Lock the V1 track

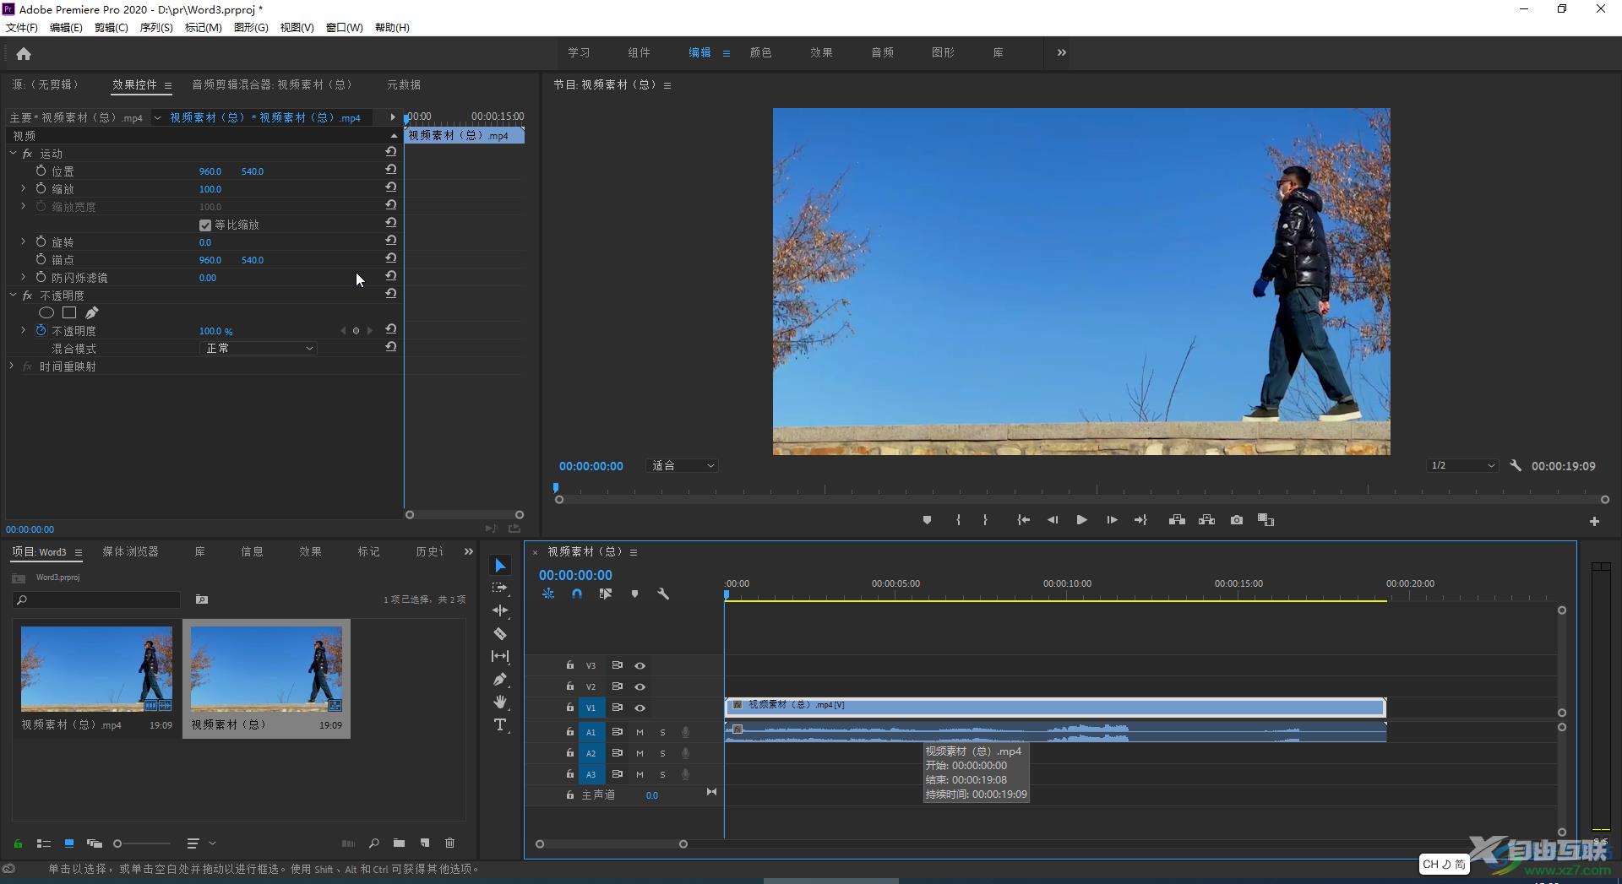point(570,708)
